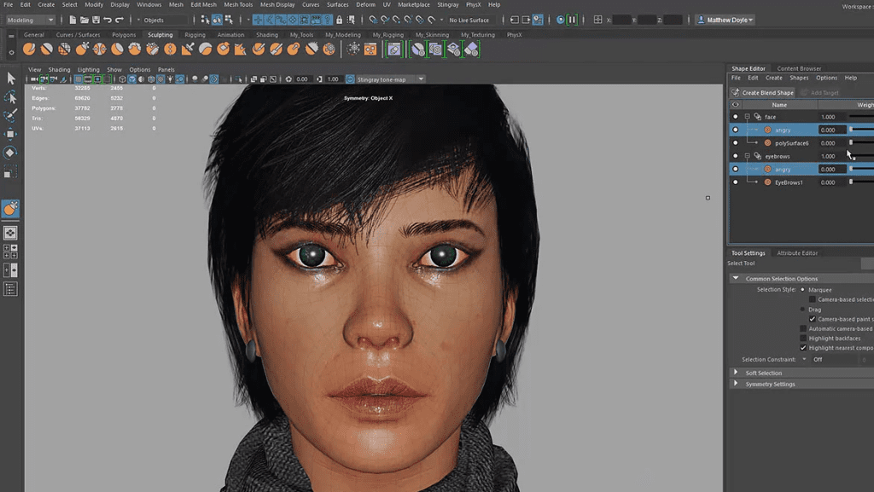Open the Mesh Tools menu

tap(238, 4)
